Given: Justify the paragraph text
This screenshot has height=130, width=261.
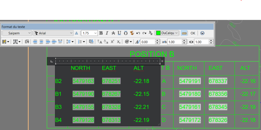Looking at the screenshot, I should click(54, 42).
